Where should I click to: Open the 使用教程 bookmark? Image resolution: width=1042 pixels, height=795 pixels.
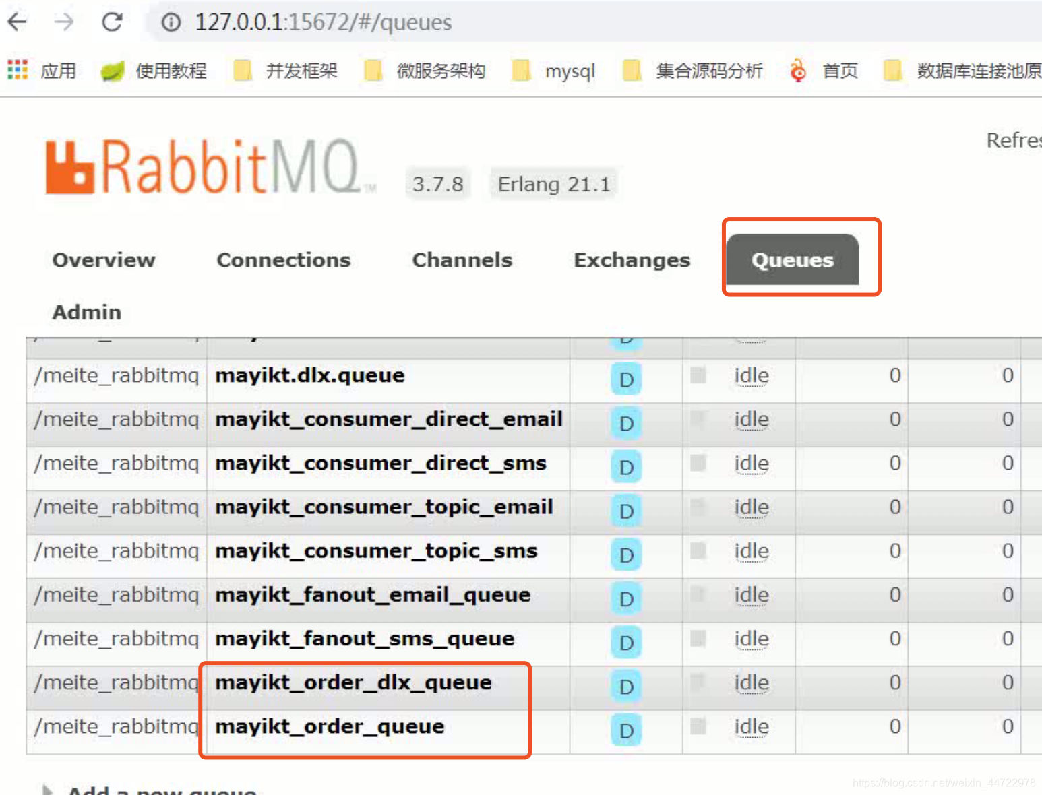click(154, 71)
